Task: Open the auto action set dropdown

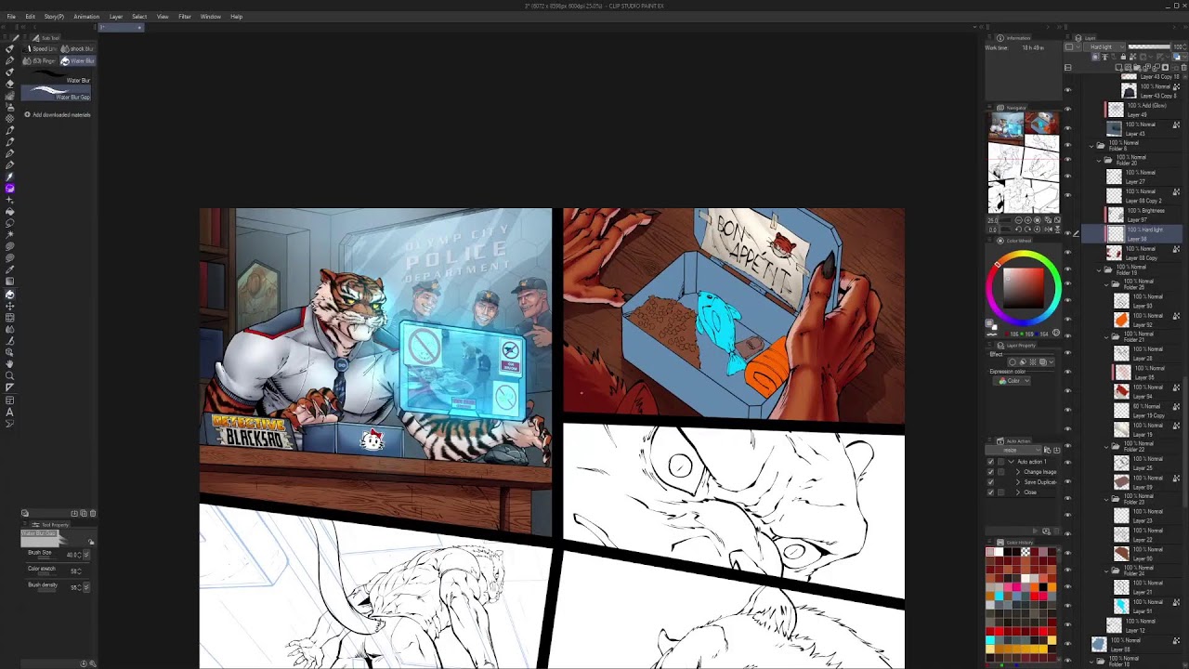Action: [x=1014, y=451]
